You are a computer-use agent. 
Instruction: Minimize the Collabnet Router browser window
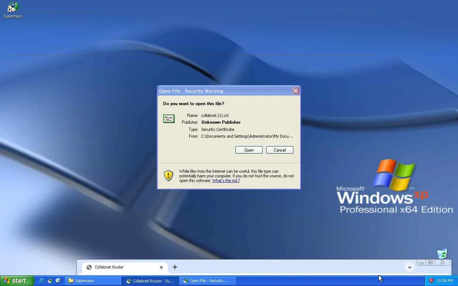pyautogui.click(x=422, y=263)
